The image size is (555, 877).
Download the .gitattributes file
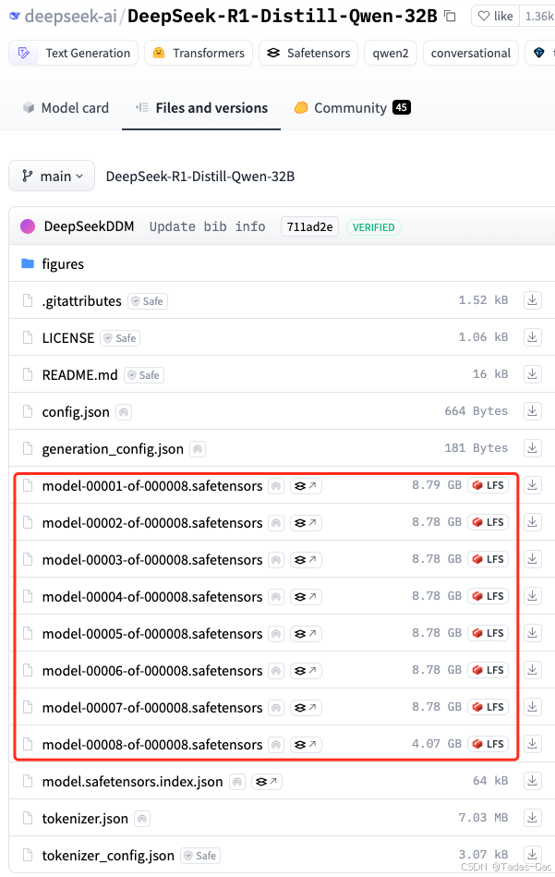click(x=533, y=300)
